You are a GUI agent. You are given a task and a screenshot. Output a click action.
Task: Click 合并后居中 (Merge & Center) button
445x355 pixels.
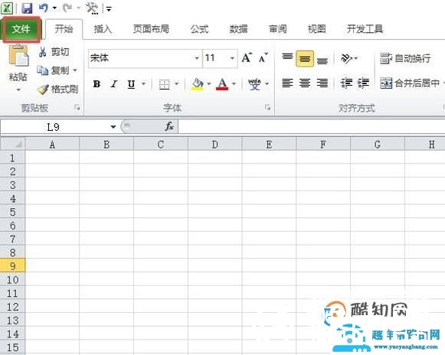tap(410, 83)
